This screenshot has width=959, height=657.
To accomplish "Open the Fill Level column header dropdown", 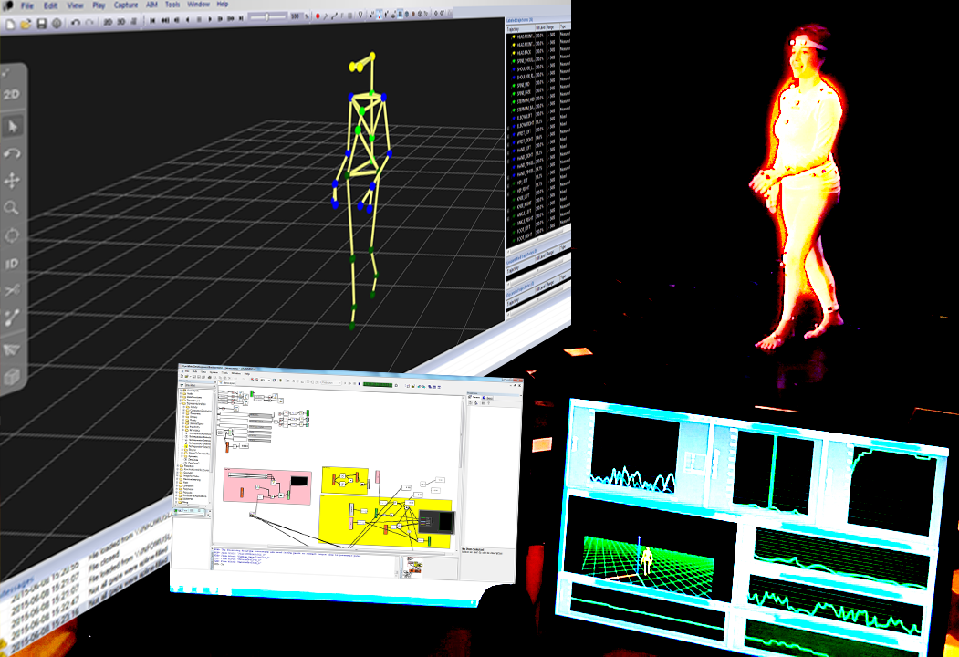I will pos(543,28).
